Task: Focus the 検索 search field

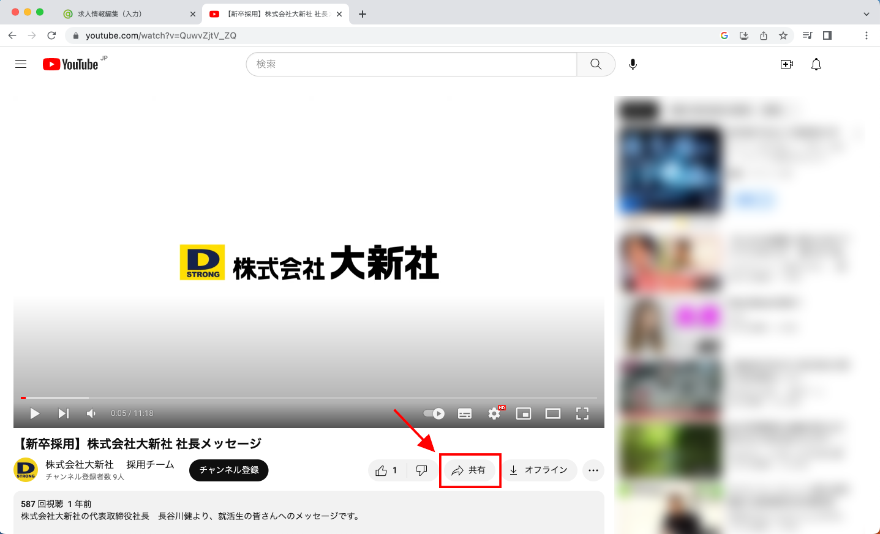Action: point(412,64)
